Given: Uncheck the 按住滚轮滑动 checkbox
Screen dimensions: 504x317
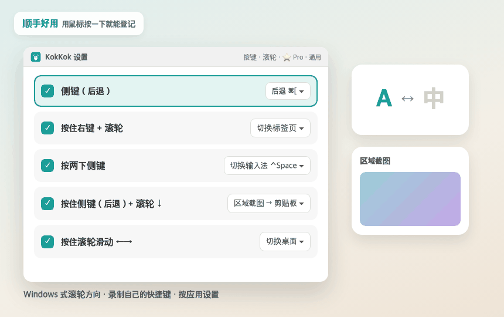Looking at the screenshot, I should click(x=47, y=241).
